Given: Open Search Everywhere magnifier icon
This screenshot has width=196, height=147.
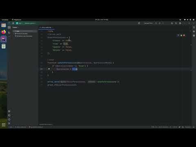Looking at the screenshot, I should click(x=176, y=23).
